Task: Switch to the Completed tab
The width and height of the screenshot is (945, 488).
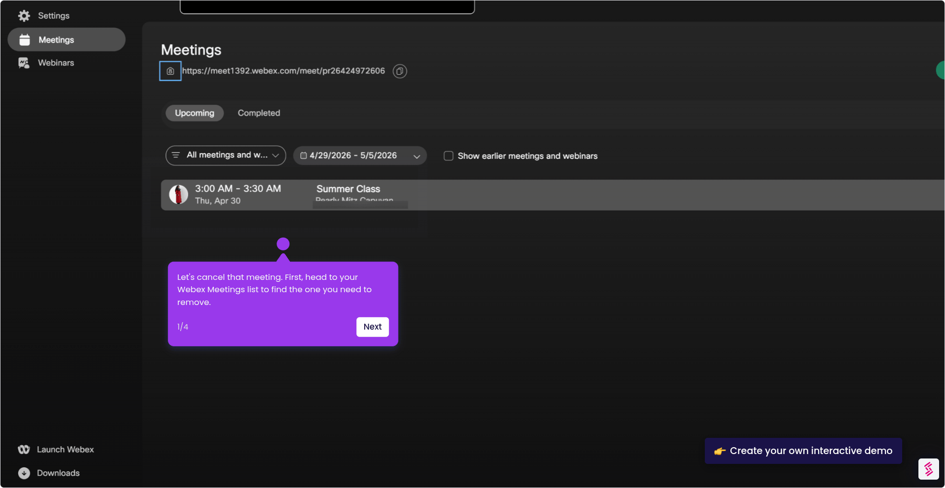Action: (259, 113)
